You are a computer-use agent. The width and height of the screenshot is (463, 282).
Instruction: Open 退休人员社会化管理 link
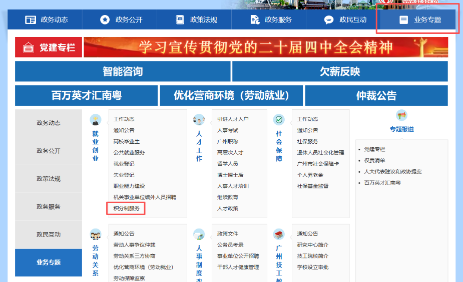coord(321,153)
